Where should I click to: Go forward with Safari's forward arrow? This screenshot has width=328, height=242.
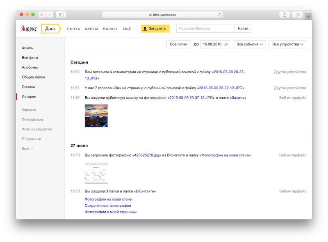click(x=49, y=14)
